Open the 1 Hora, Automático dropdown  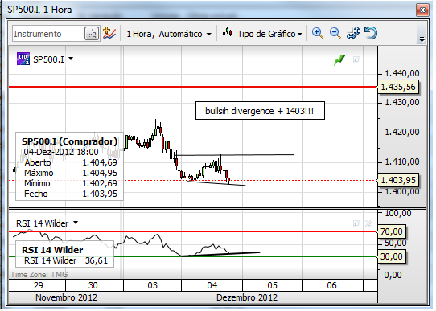click(169, 35)
